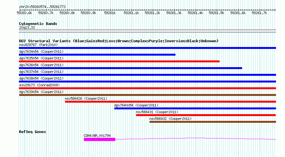
Task: Click the 59261.2k ruler label
Action: click(152, 13)
